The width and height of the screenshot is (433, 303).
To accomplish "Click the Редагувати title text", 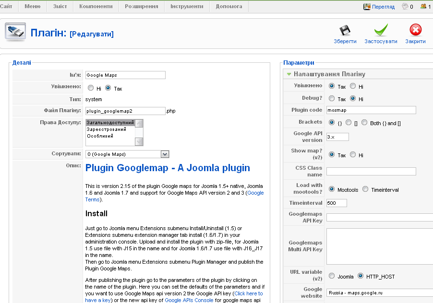I will (91, 34).
